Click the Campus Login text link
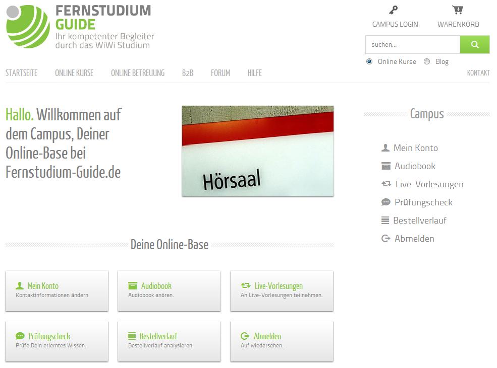 click(x=395, y=24)
